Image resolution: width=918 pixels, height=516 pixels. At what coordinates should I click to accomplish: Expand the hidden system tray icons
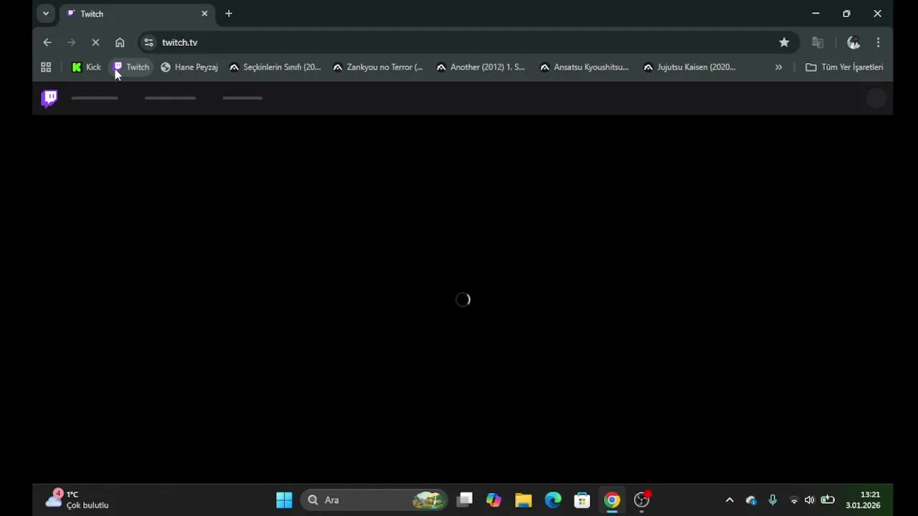coord(729,500)
